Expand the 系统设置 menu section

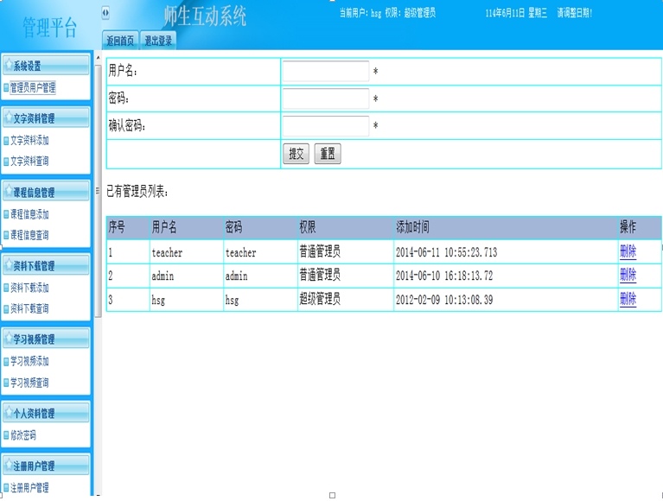pyautogui.click(x=46, y=65)
